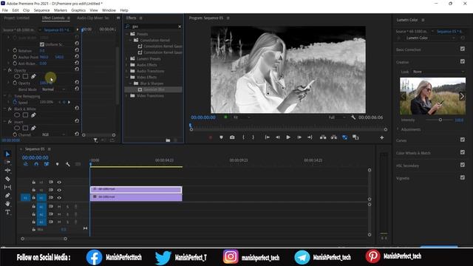The height and width of the screenshot is (266, 473).
Task: Open the Markers menu
Action: [x=61, y=10]
